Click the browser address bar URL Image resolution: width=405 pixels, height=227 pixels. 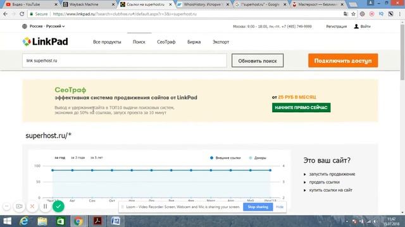[125, 14]
